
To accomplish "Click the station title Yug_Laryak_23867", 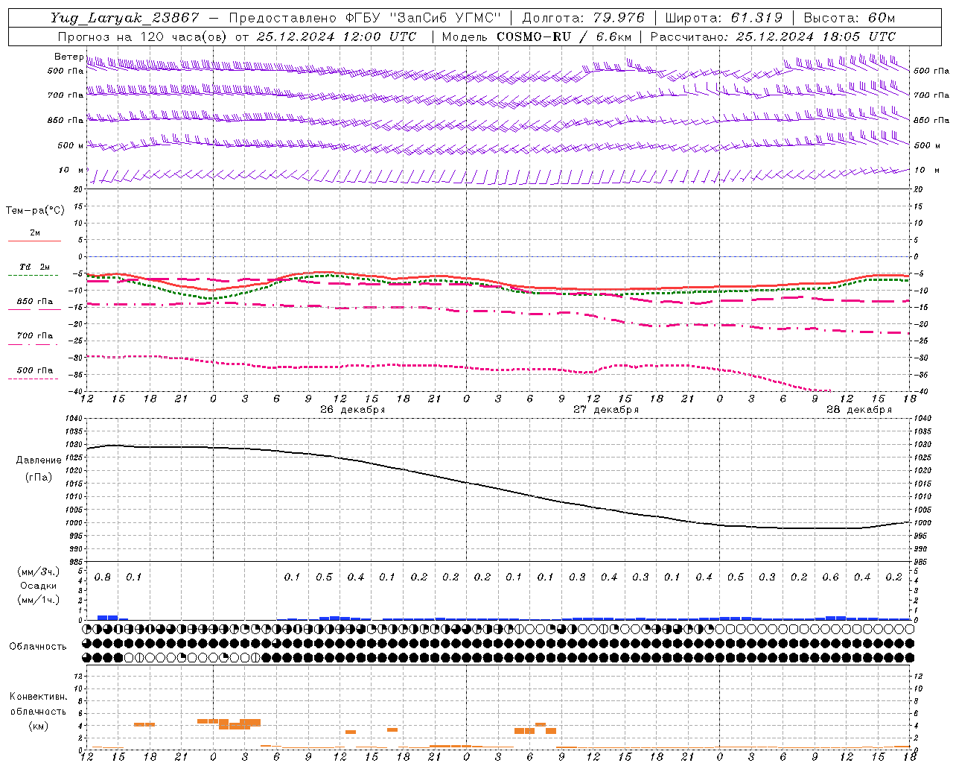I will 125,18.
